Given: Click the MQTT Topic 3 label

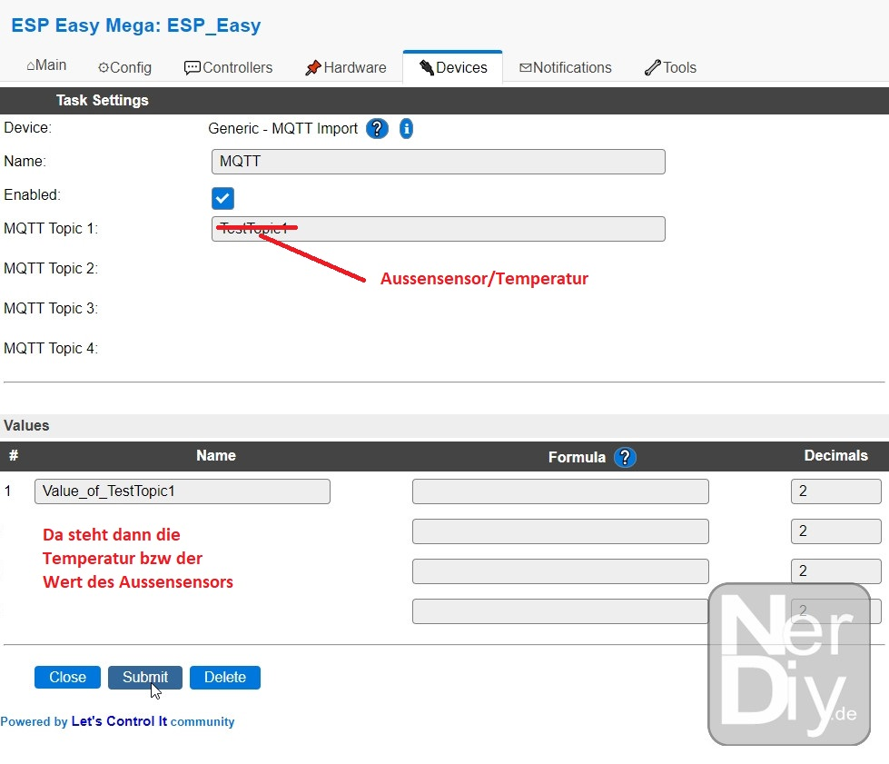Looking at the screenshot, I should click(51, 309).
